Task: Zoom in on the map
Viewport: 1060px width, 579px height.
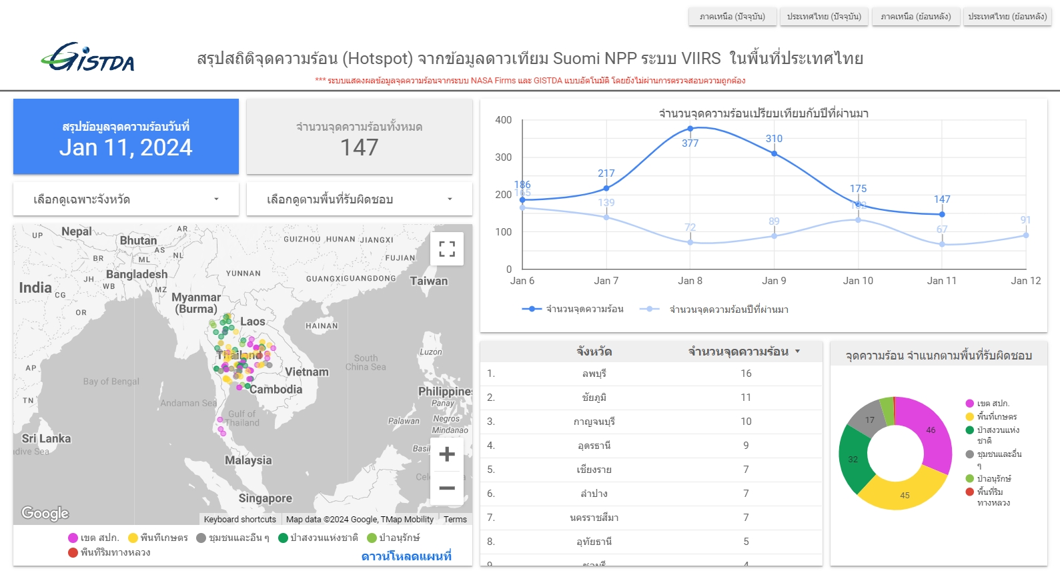Action: click(x=447, y=454)
